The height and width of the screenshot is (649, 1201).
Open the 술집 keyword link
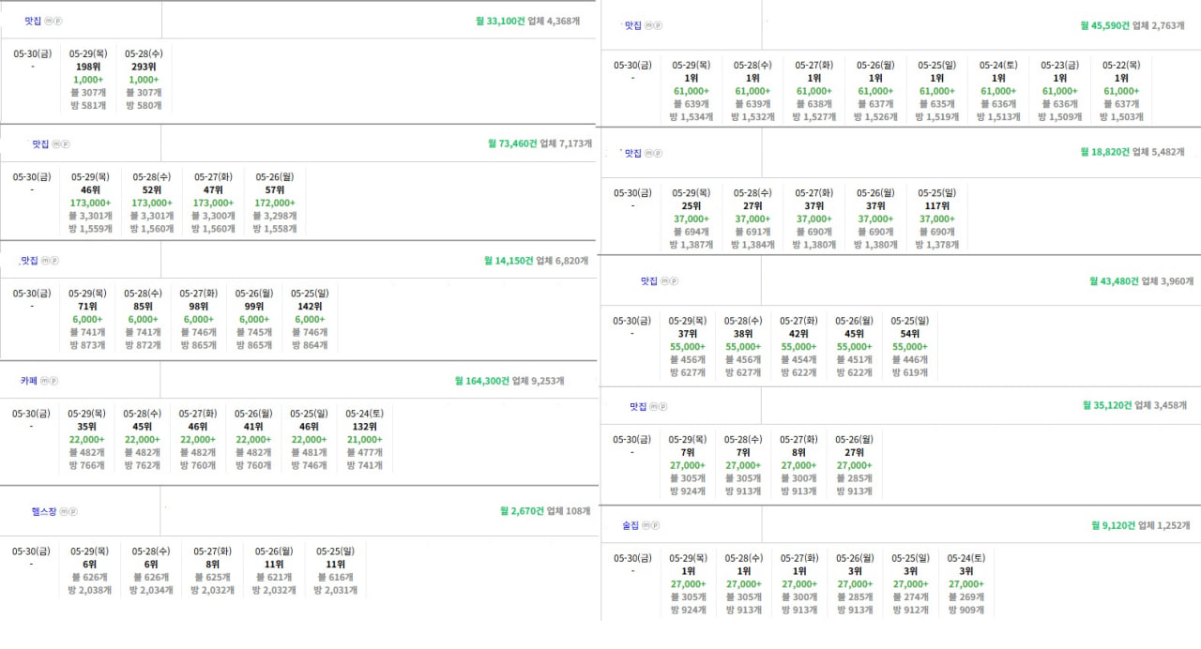(631, 526)
